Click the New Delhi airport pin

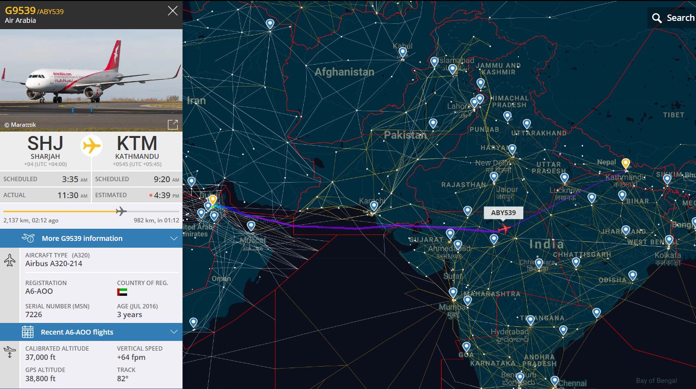point(512,149)
